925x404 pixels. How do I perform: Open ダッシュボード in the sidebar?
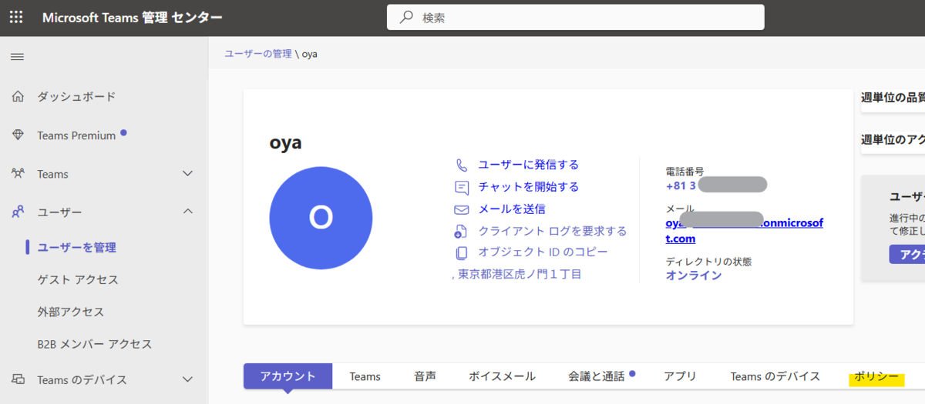click(x=76, y=96)
